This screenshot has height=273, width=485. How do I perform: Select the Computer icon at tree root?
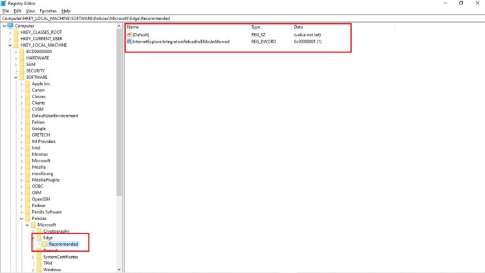(11, 26)
